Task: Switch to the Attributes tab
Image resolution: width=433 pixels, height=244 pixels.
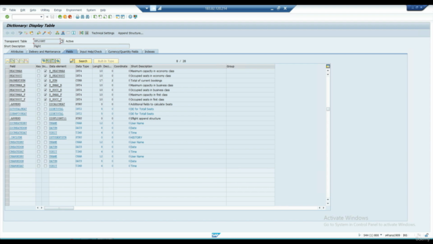Action: 17,52
